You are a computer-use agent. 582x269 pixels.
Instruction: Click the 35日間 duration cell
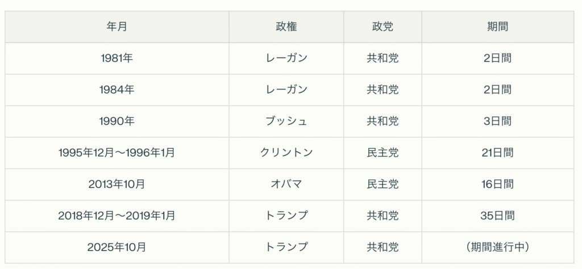pyautogui.click(x=497, y=216)
